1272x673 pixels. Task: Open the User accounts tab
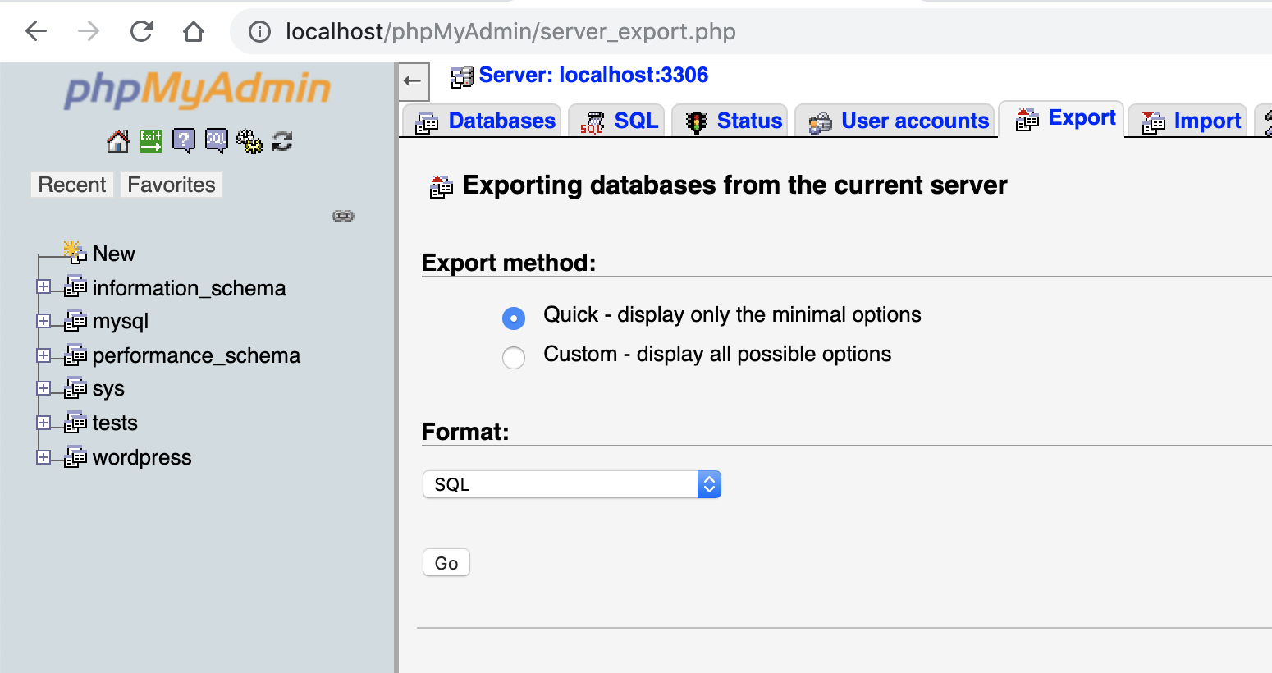coord(895,121)
